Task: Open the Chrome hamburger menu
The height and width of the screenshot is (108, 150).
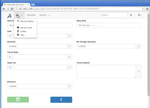Action: [147, 9]
